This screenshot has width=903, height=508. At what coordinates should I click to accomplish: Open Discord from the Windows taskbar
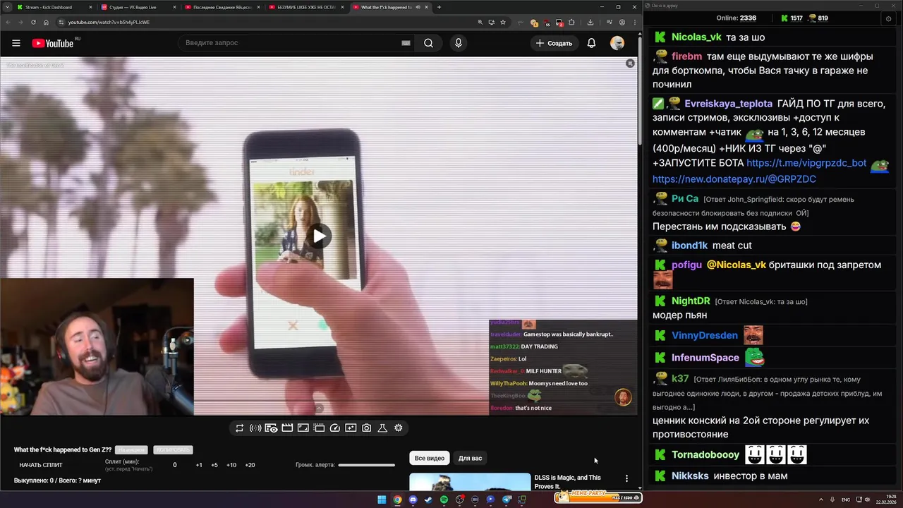[x=413, y=500]
